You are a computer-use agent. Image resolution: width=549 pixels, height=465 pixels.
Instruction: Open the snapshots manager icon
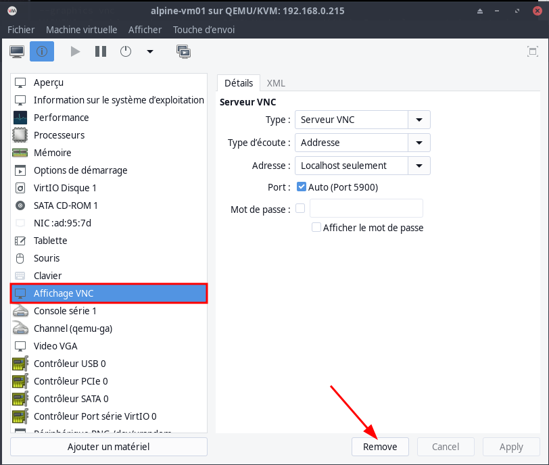pos(183,51)
